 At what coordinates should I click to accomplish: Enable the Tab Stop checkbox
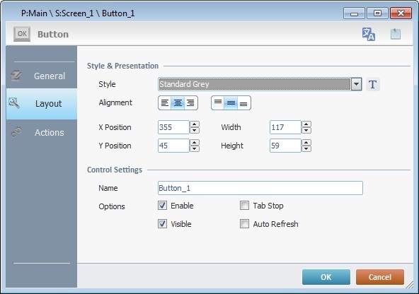point(244,206)
